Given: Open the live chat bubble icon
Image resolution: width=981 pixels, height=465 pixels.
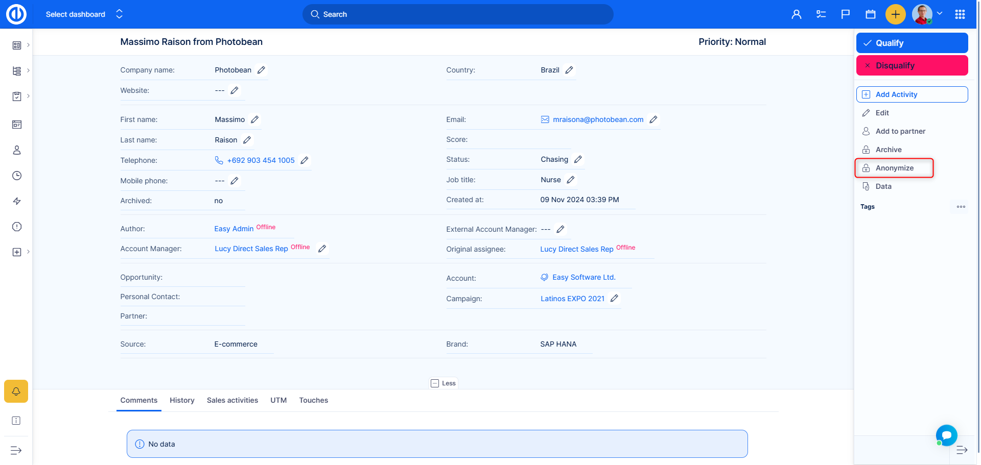Looking at the screenshot, I should [946, 435].
